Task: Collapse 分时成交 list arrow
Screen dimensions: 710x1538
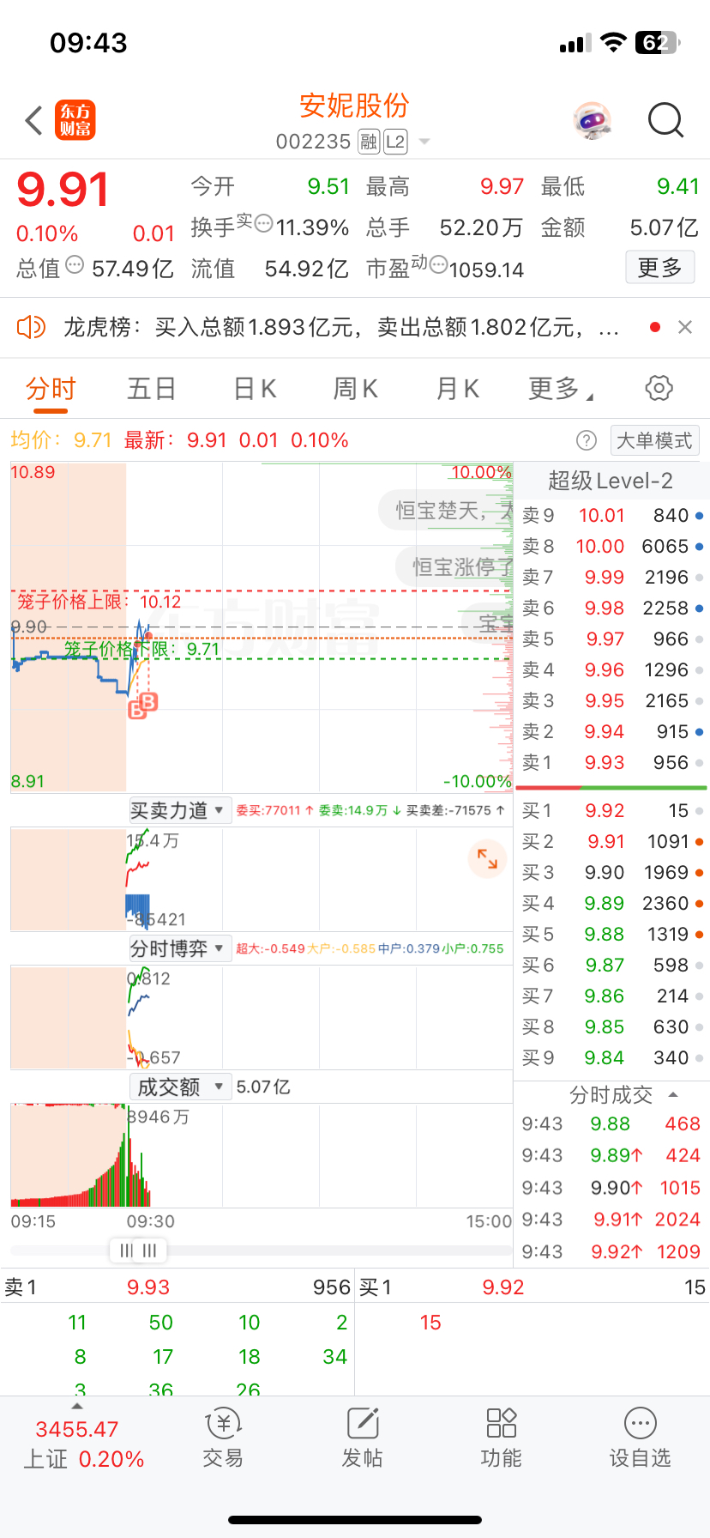Action: coord(673,1095)
